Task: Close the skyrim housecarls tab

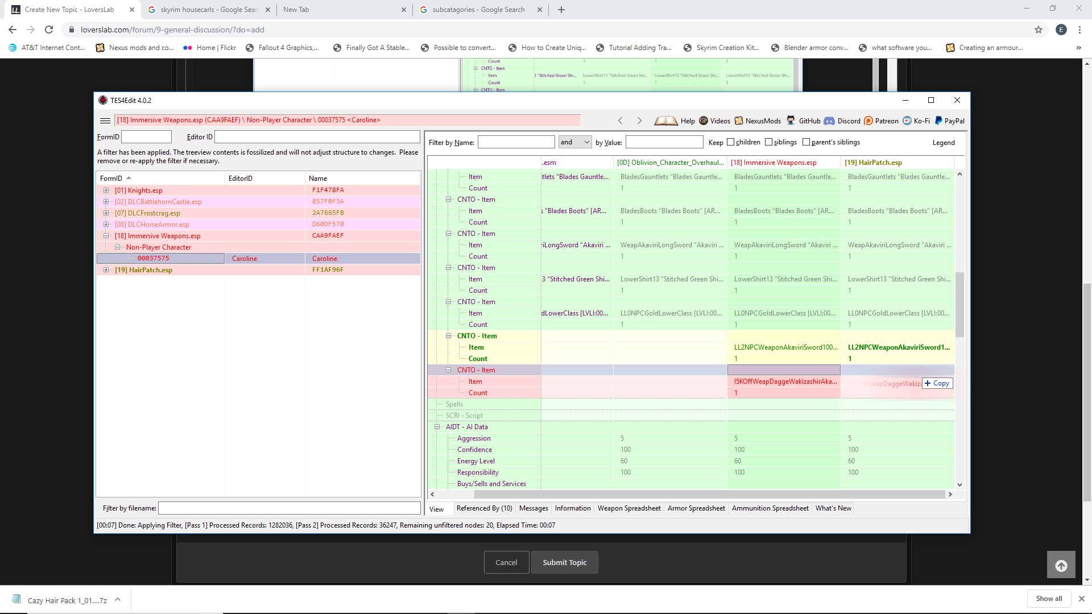Action: (268, 10)
